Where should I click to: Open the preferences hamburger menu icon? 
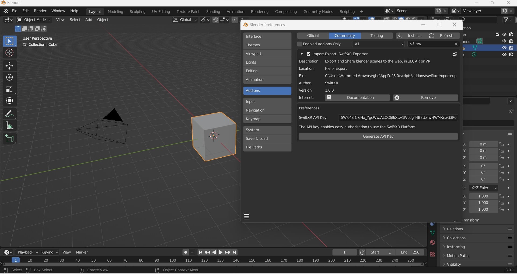pos(246,216)
